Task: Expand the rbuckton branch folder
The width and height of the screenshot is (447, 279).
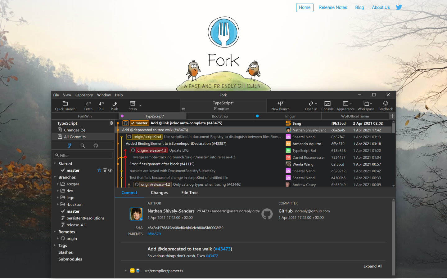Action: pyautogui.click(x=58, y=204)
